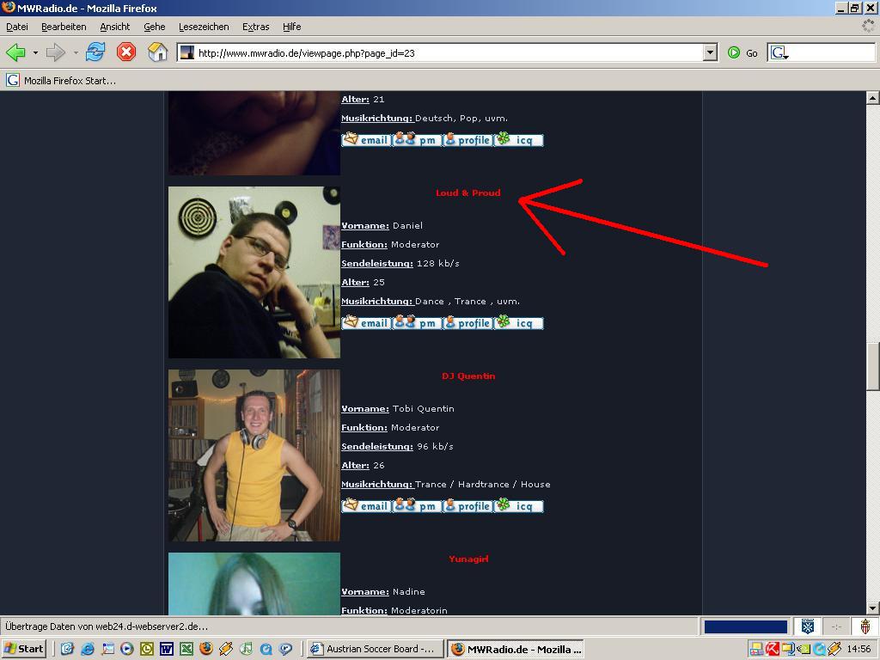Open Daniel's profile button
The height and width of the screenshot is (660, 880).
[467, 323]
